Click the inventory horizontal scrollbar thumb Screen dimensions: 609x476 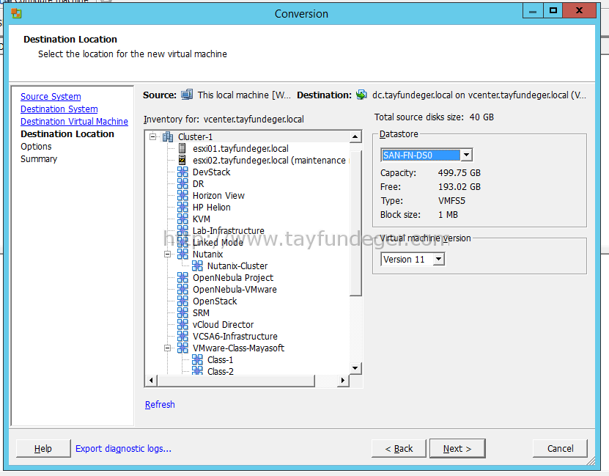click(236, 381)
